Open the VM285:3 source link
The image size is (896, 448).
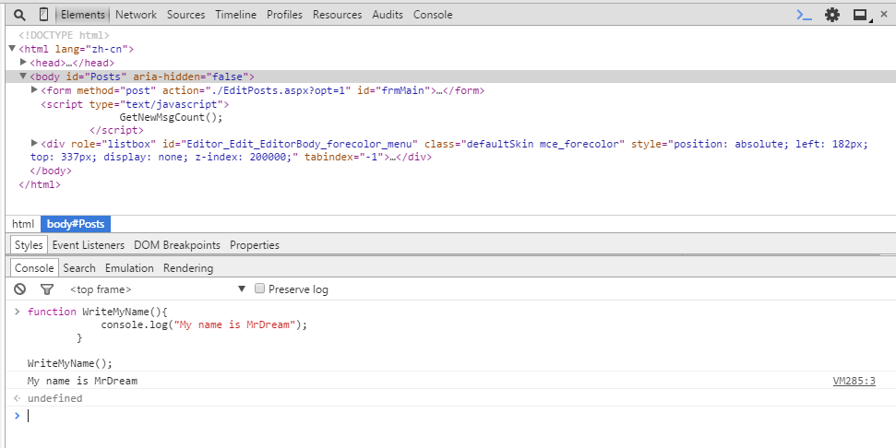854,381
